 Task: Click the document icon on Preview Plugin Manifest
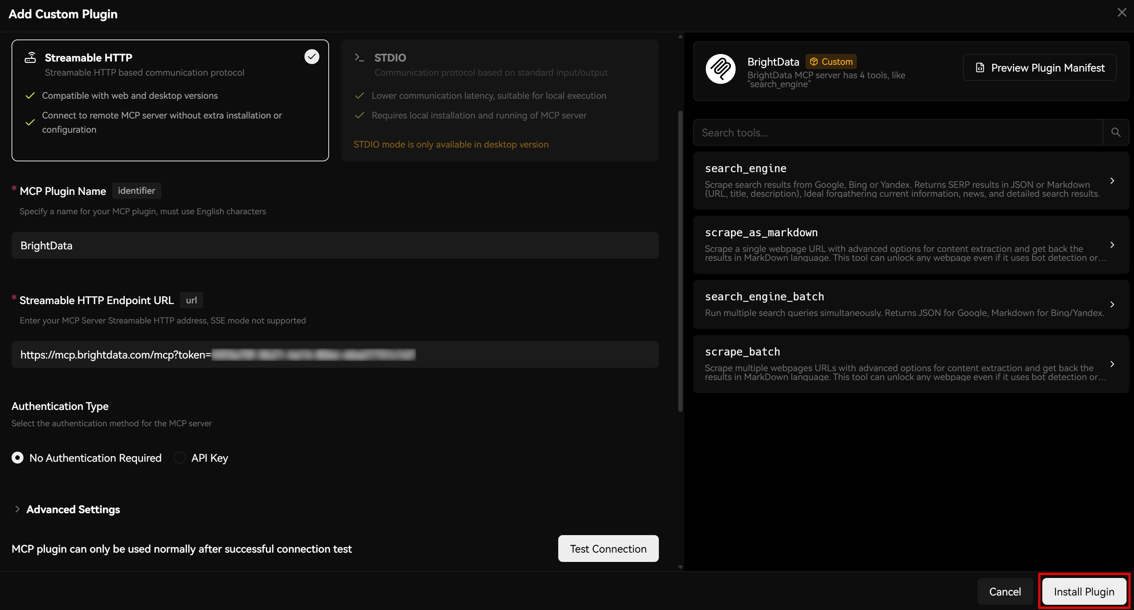pos(980,67)
